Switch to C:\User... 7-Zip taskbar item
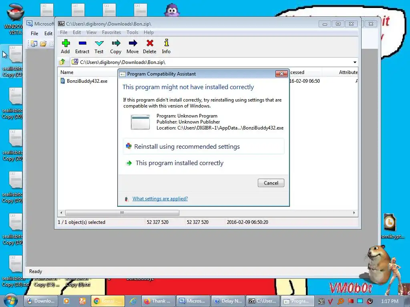The height and width of the screenshot is (307, 410). tap(263, 301)
